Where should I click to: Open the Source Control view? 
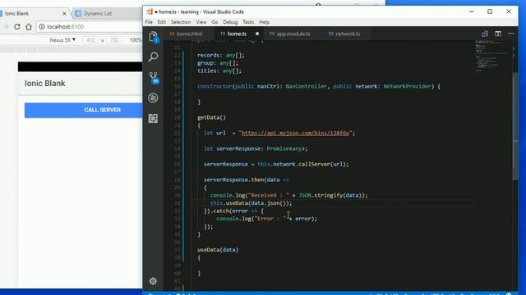tap(154, 78)
